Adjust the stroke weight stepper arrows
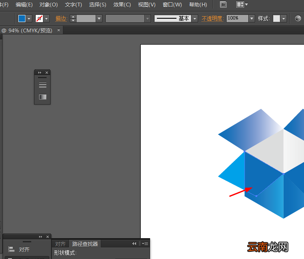Viewport: 304px width, 259px height. point(73,19)
